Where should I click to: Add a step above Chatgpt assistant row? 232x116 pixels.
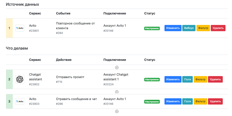pos(117,67)
